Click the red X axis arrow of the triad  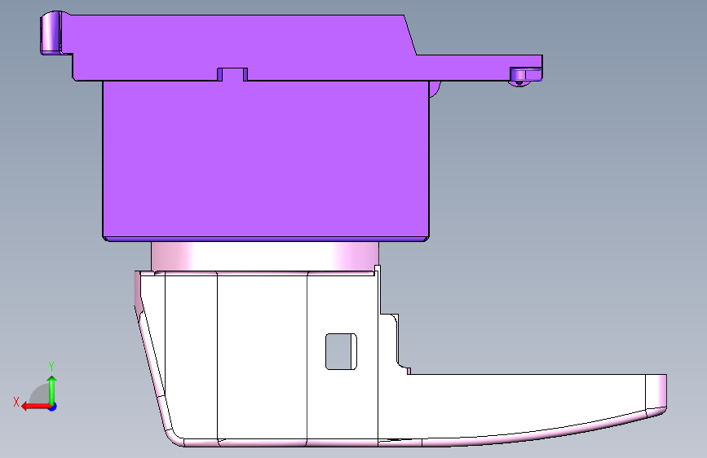coord(35,407)
